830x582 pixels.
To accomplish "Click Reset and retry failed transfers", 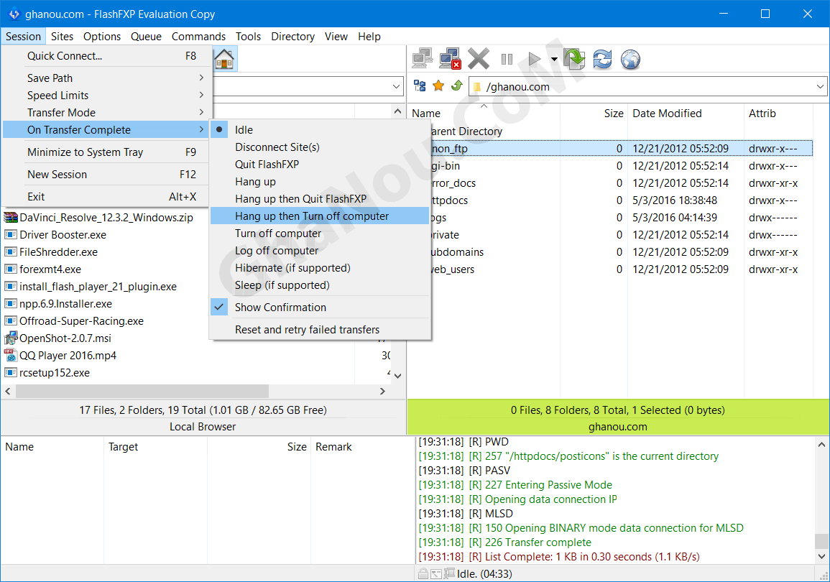I will [x=320, y=330].
